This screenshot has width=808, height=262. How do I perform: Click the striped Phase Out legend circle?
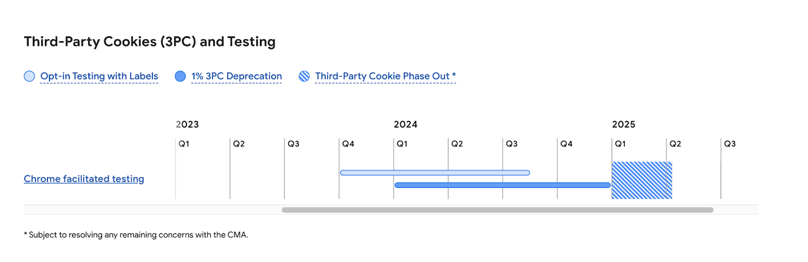304,76
